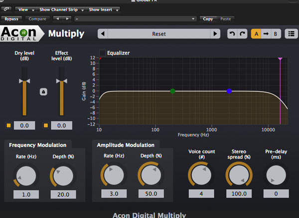Click the Frequency Modulation Rate value 1.0
Viewport: 299px width, 218px height.
[26, 195]
